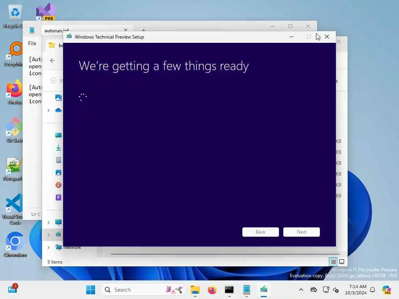Expand the selected drive node in Explorer sidebar
Viewport: 399px width, 299px height.
tap(48, 235)
